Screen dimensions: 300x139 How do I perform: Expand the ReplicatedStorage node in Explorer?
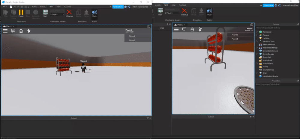click(x=257, y=48)
